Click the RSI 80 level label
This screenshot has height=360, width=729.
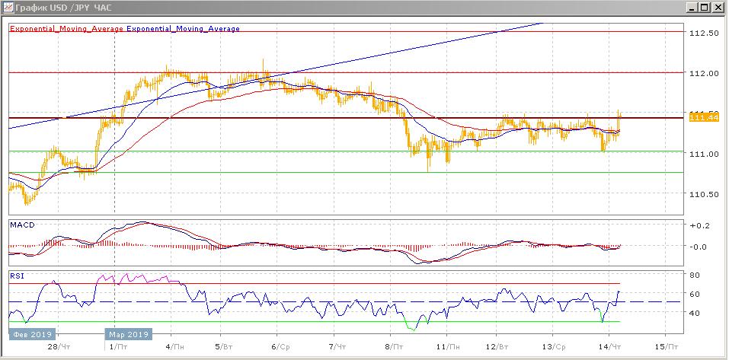pyautogui.click(x=695, y=276)
